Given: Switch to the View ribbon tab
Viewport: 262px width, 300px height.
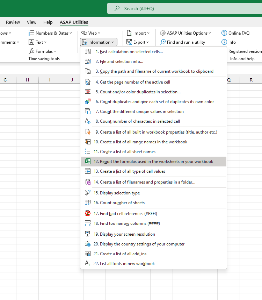Looking at the screenshot, I should (x=31, y=22).
